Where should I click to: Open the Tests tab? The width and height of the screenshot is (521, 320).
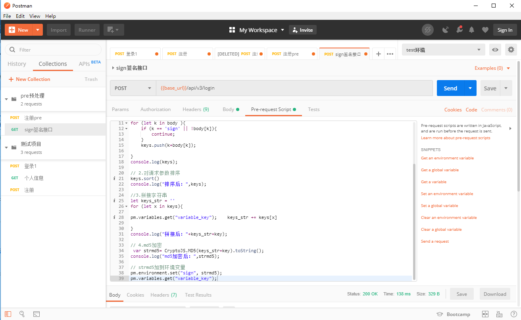tap(313, 109)
